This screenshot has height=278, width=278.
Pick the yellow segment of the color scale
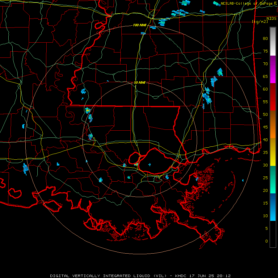pyautogui.click(x=273, y=152)
